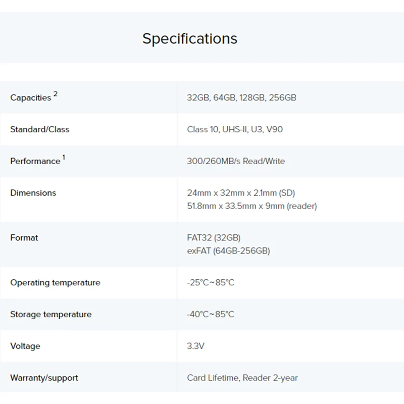
Task: Select the reader dimensions line
Action: click(252, 206)
